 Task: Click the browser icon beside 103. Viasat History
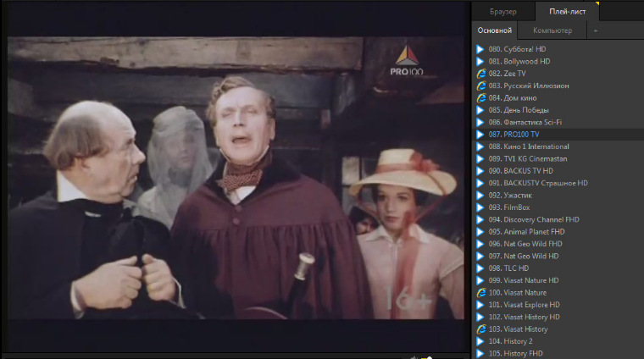coord(481,329)
